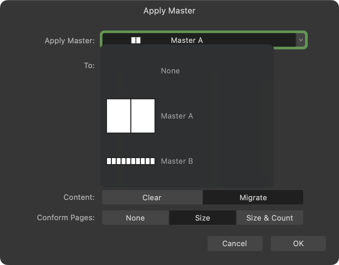Select Migrate for Content handling
The width and height of the screenshot is (339, 265).
coord(253,197)
